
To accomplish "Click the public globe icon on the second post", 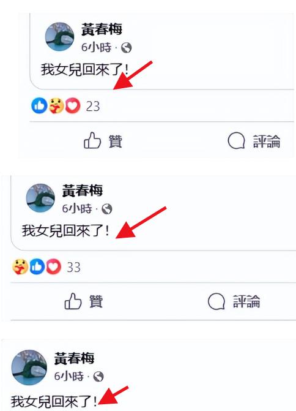I will click(107, 209).
